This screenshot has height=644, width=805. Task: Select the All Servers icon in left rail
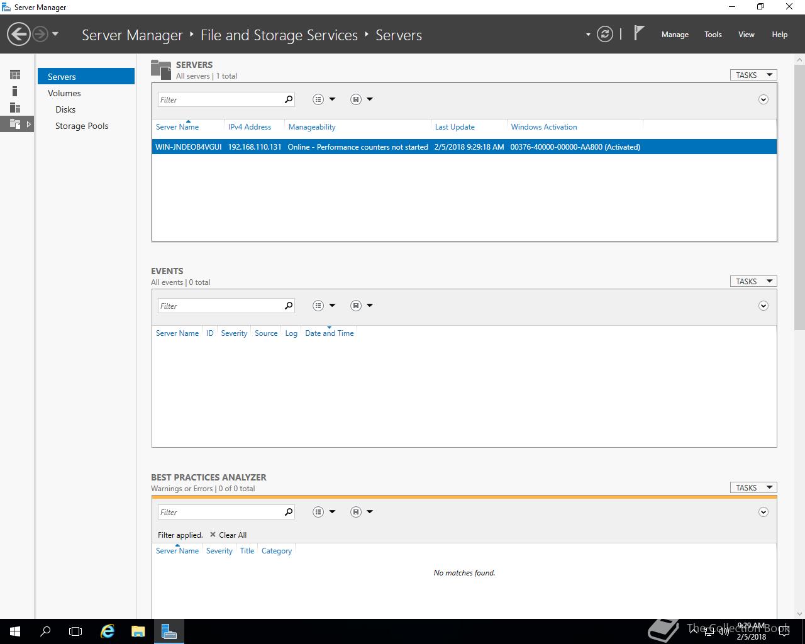pyautogui.click(x=15, y=108)
